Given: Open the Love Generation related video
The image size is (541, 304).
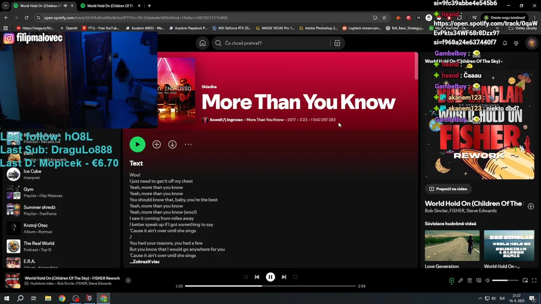Looking at the screenshot, I should click(452, 245).
